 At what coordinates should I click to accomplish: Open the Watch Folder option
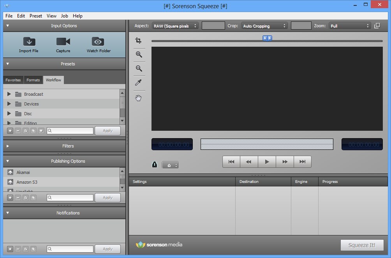pos(98,42)
